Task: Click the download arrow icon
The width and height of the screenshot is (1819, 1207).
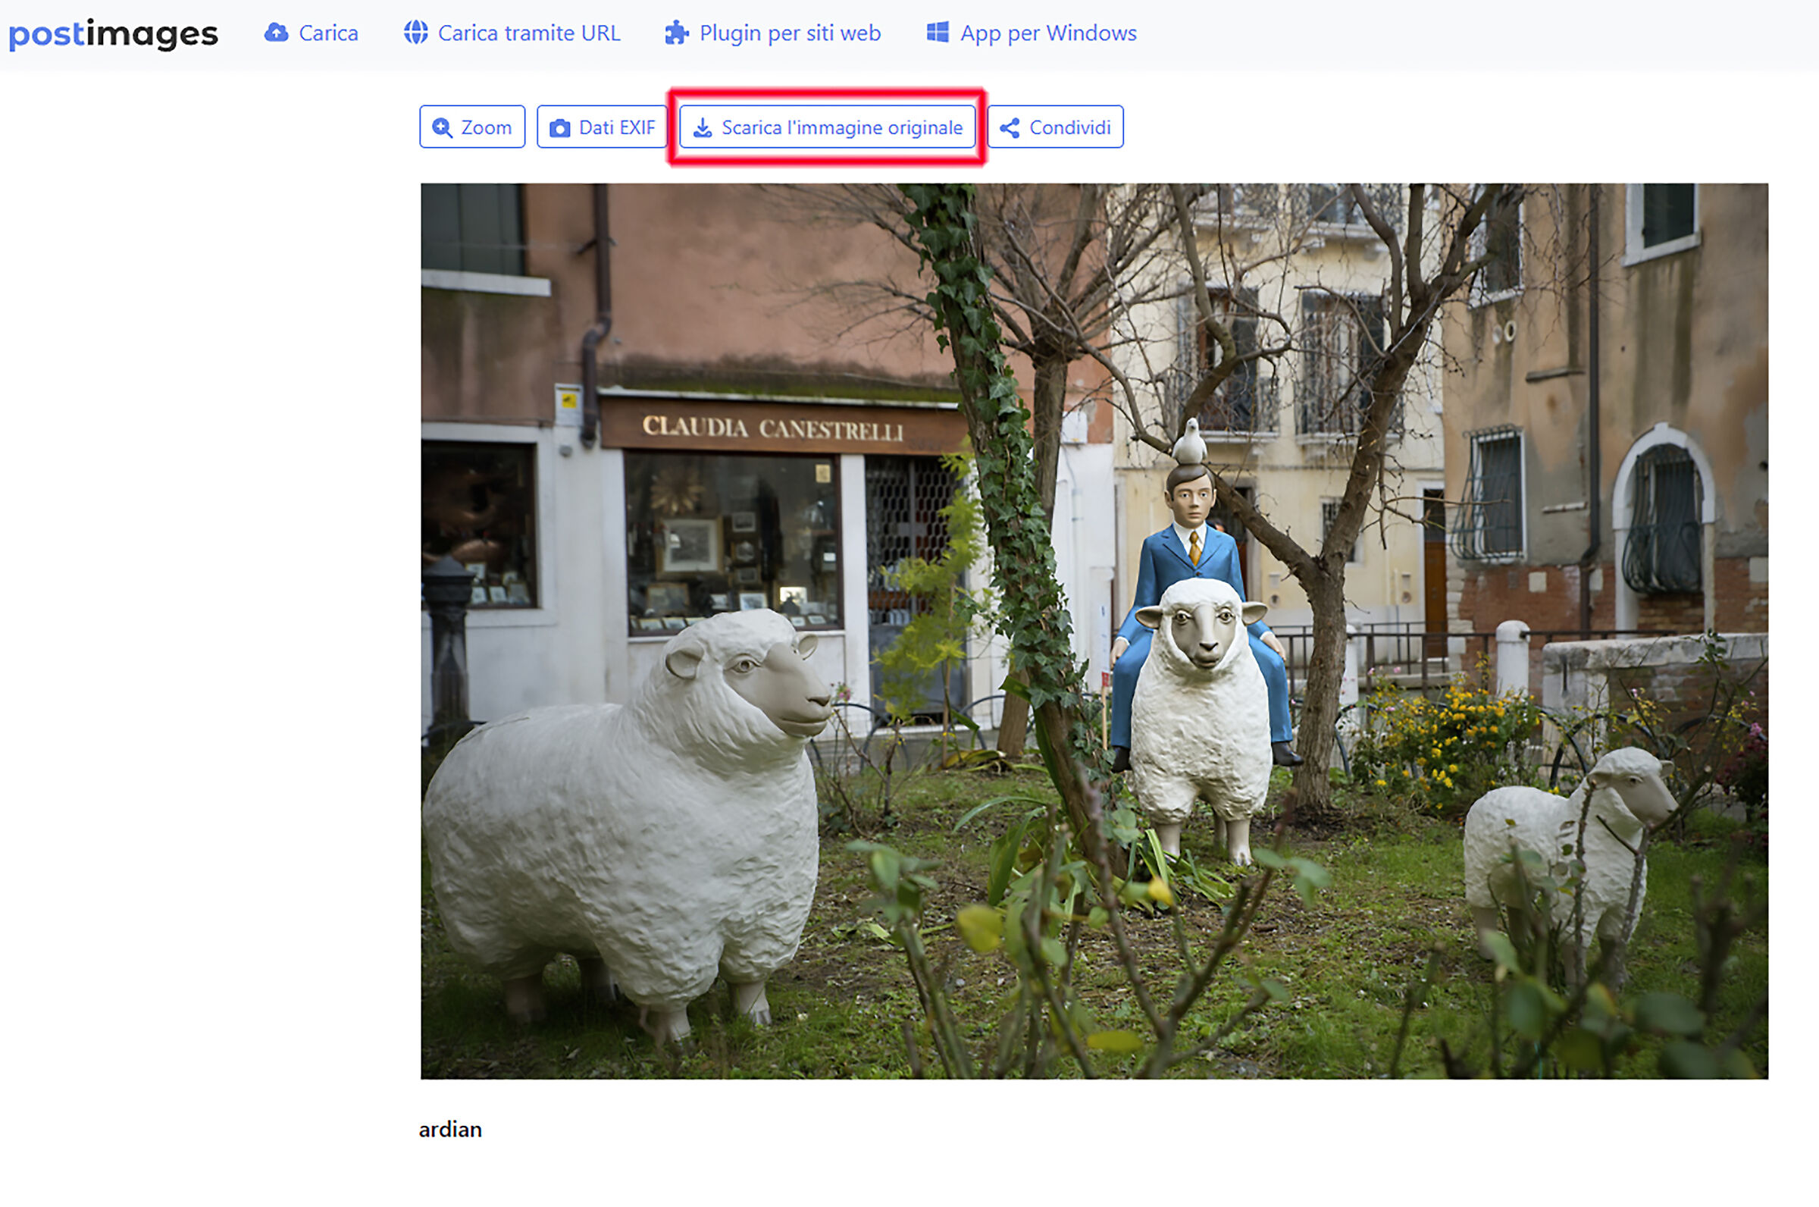Action: pos(703,128)
